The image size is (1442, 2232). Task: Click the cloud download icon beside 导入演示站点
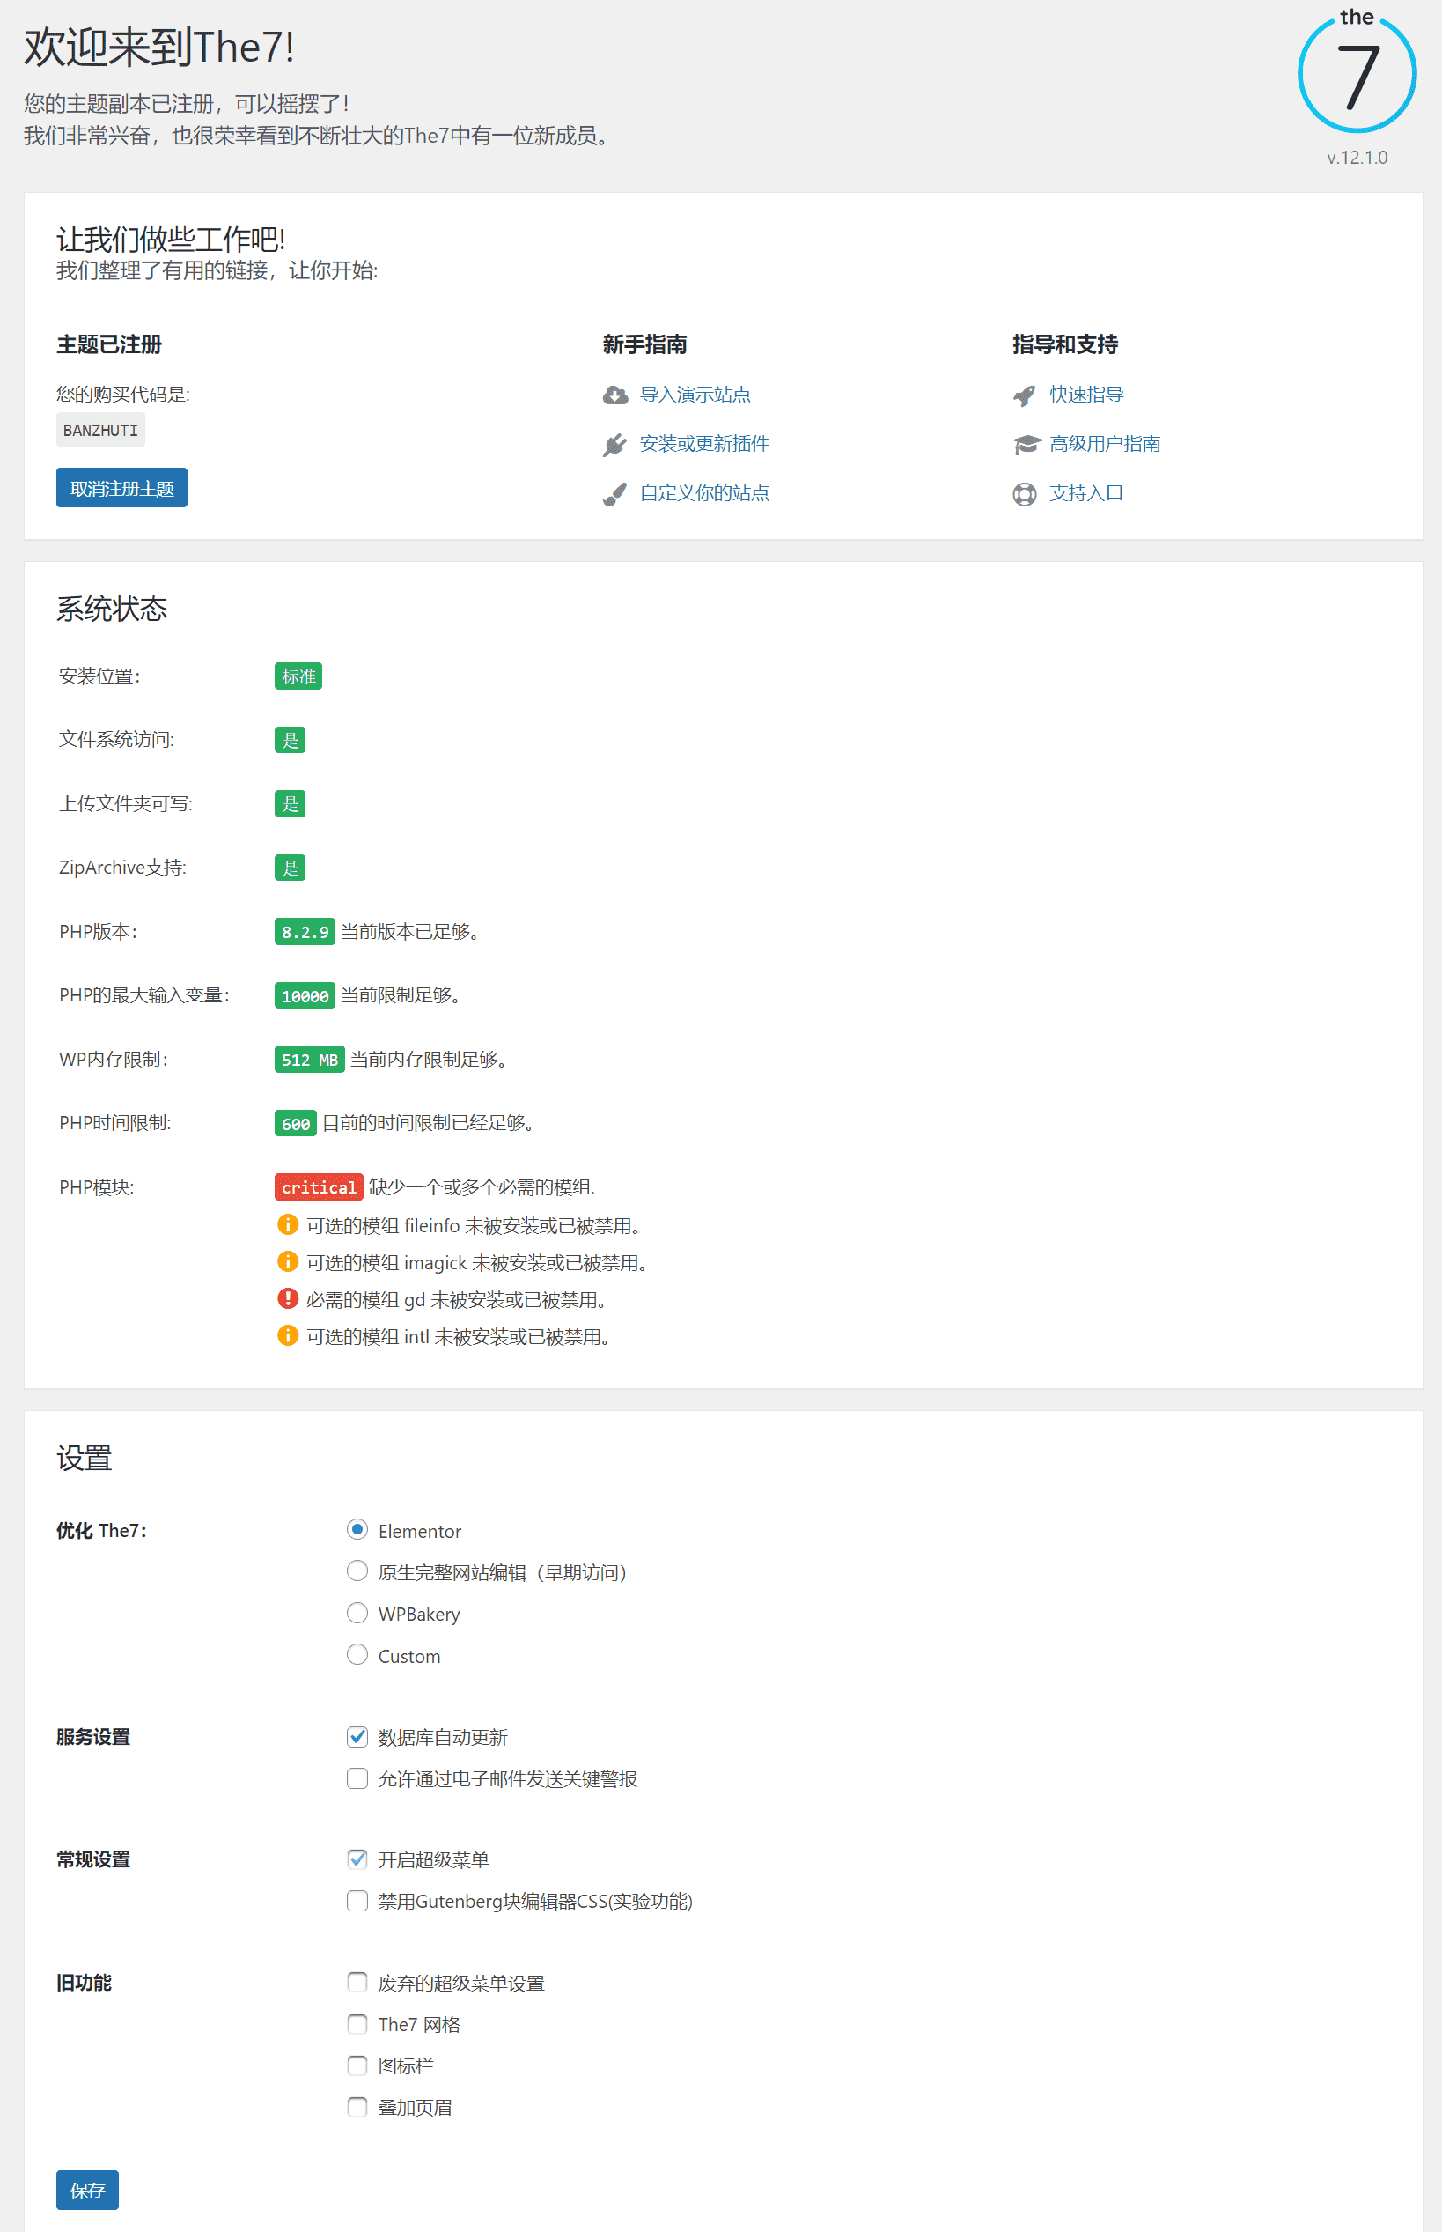[614, 395]
